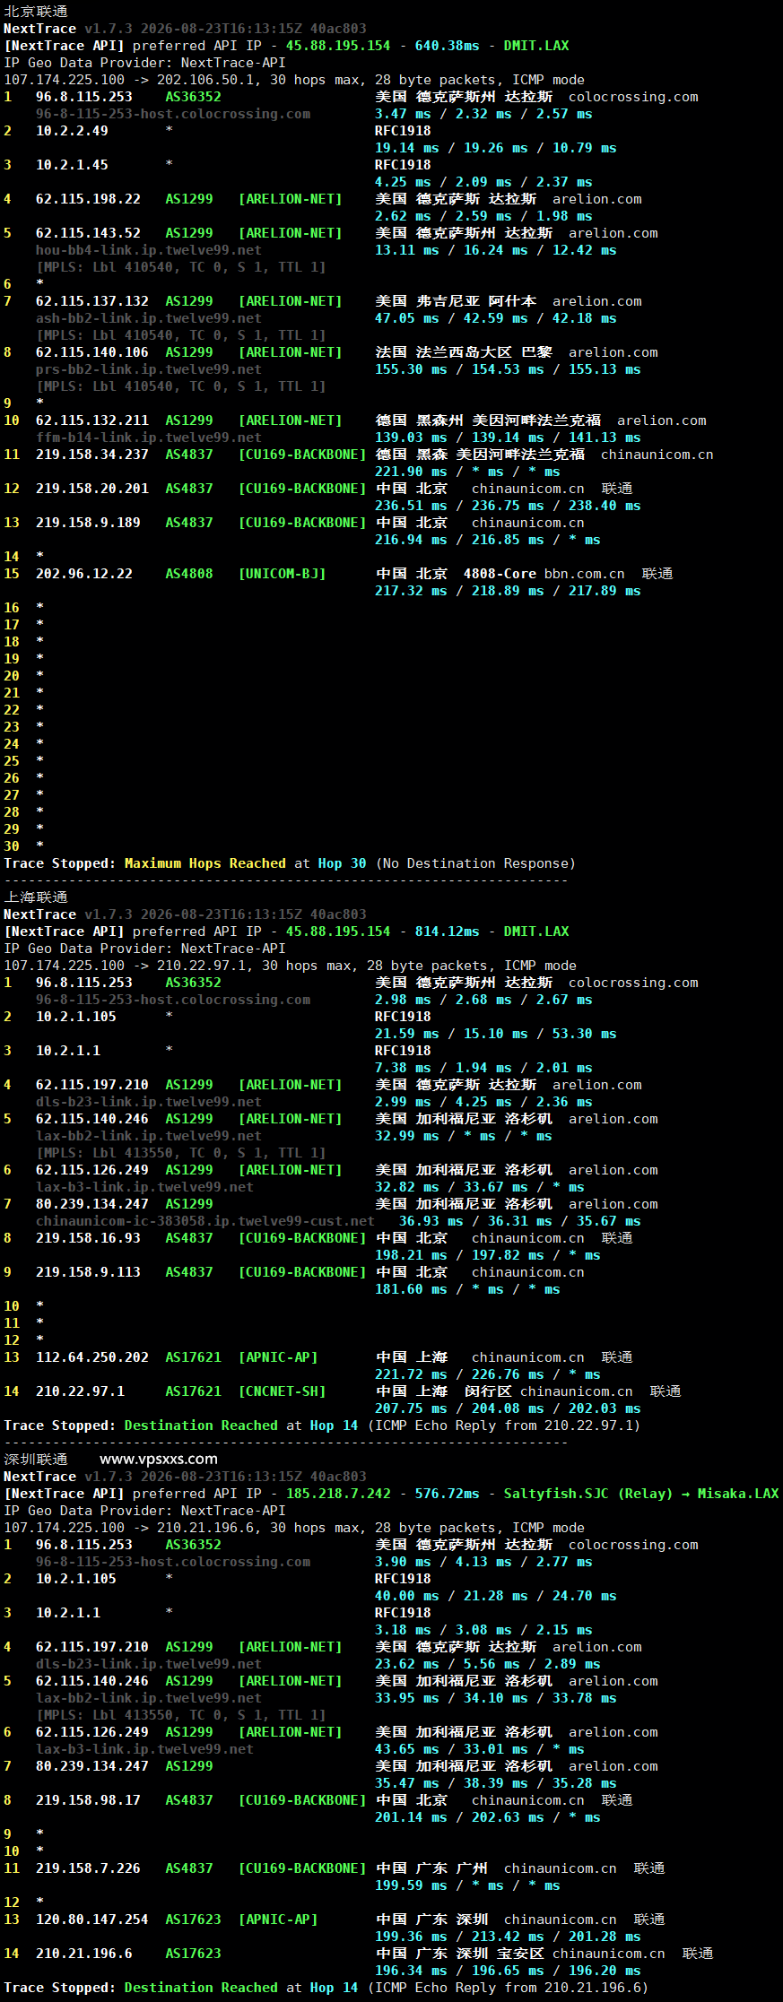The image size is (783, 2002).
Task: Select hop IP 219.158.20.201
Action: pos(92,489)
